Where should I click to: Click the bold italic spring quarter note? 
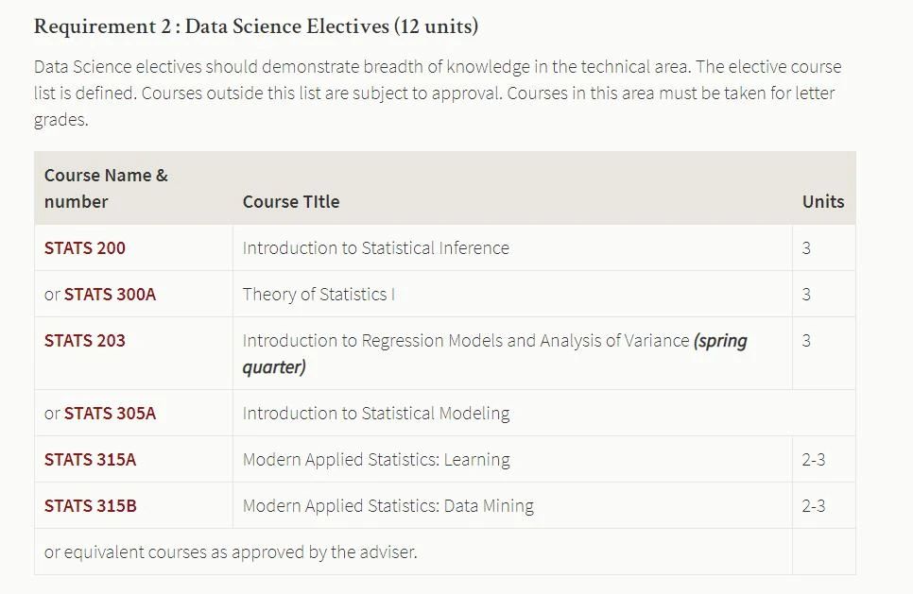coord(495,354)
